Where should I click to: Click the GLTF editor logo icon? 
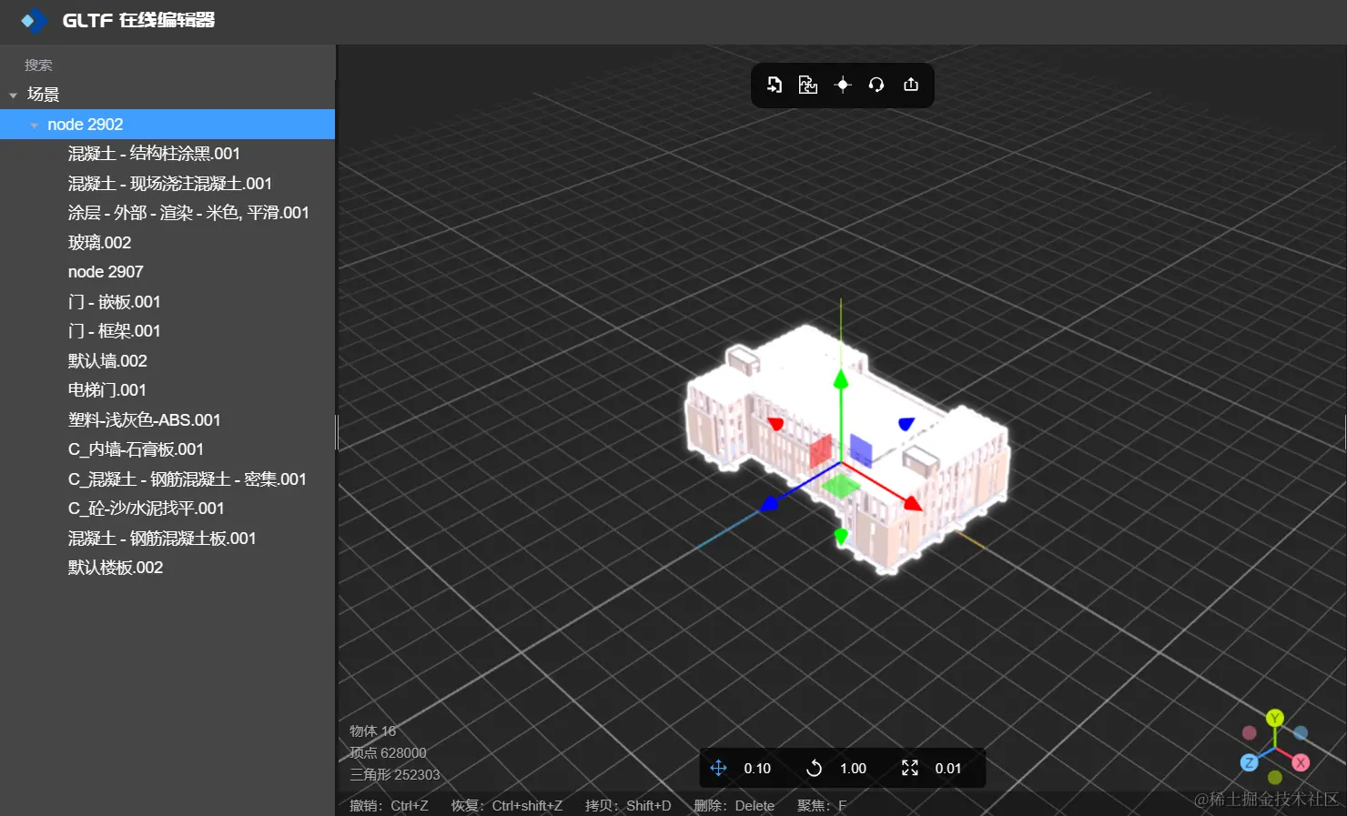(34, 20)
